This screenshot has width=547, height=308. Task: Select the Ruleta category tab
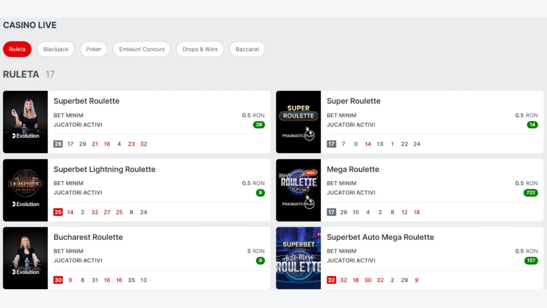17,49
